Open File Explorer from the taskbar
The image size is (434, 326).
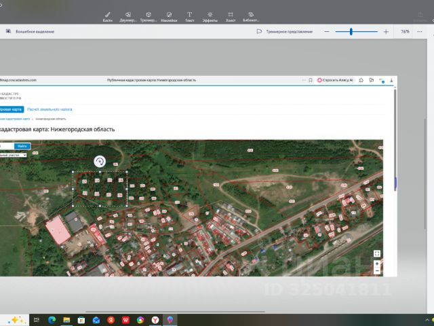point(66,319)
